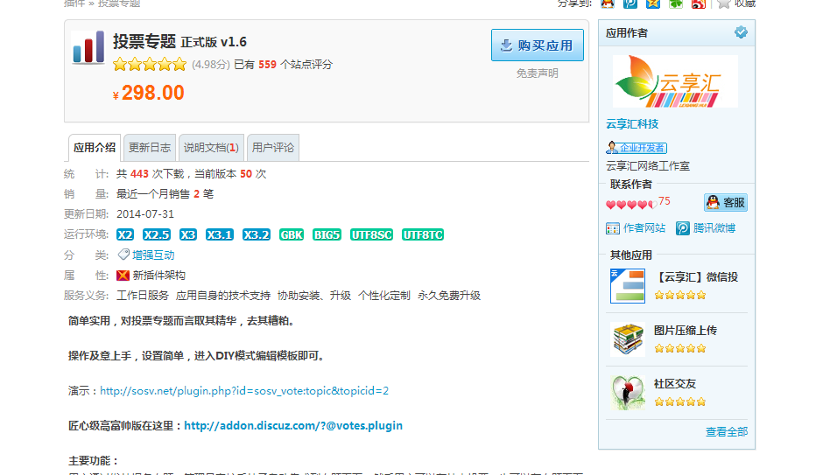The height and width of the screenshot is (475, 837).
Task: Click the UTF8TC encoding badge
Action: 423,234
